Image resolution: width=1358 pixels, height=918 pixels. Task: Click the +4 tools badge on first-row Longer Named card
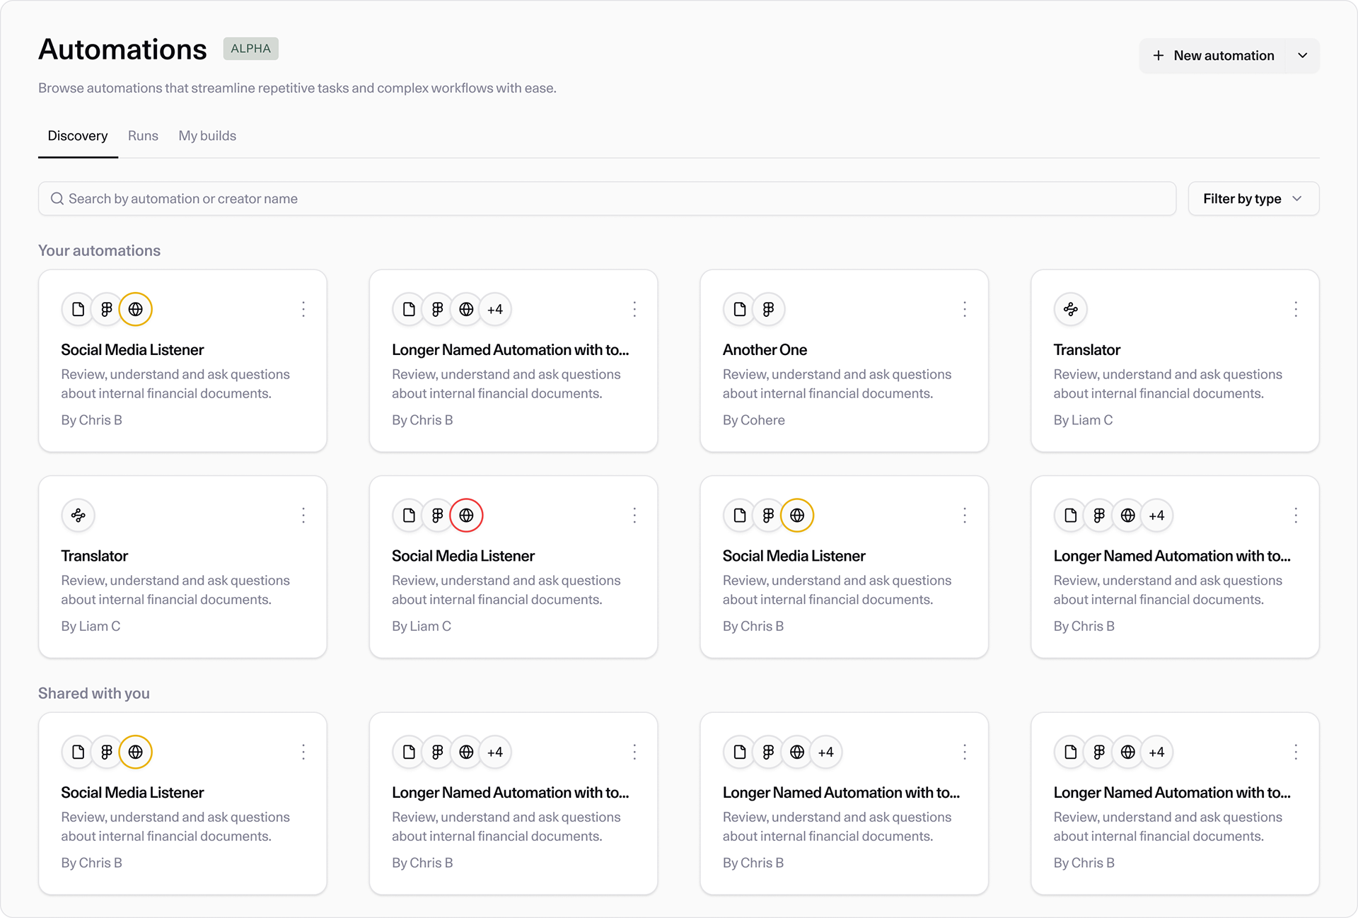pyautogui.click(x=495, y=309)
